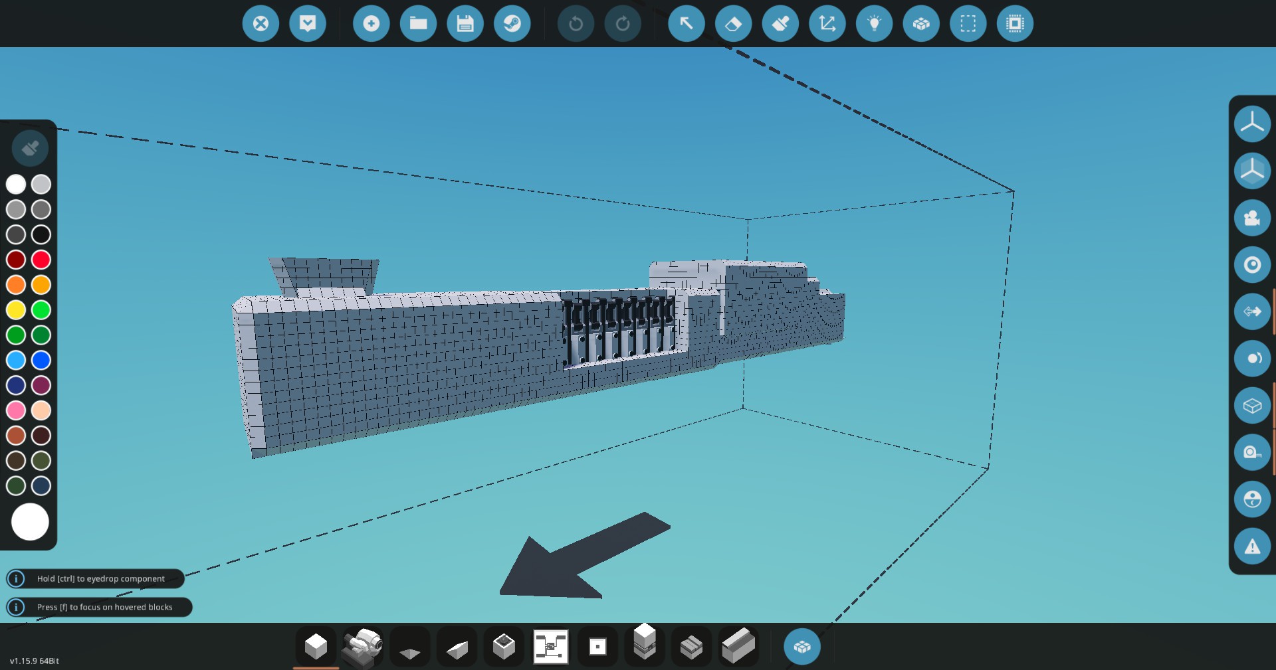
Task: Toggle the flat three-axis icon in right panel
Action: (1252, 124)
